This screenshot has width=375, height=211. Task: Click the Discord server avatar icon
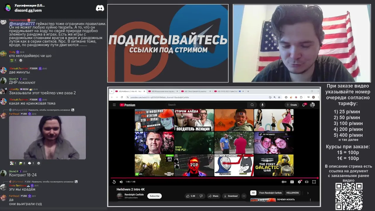8,8
